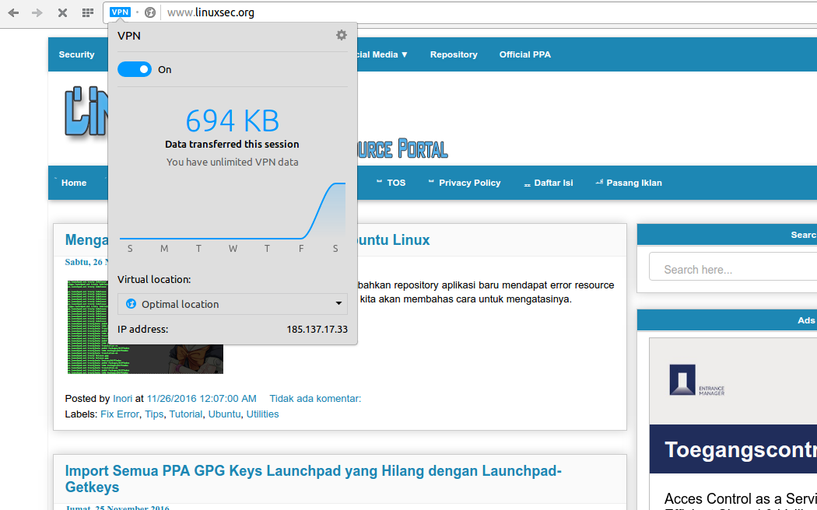
Task: Open Tidak ada komentar link
Action: 315,399
